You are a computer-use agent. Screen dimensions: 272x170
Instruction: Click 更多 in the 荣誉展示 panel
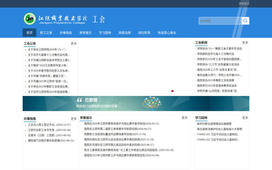184,118
